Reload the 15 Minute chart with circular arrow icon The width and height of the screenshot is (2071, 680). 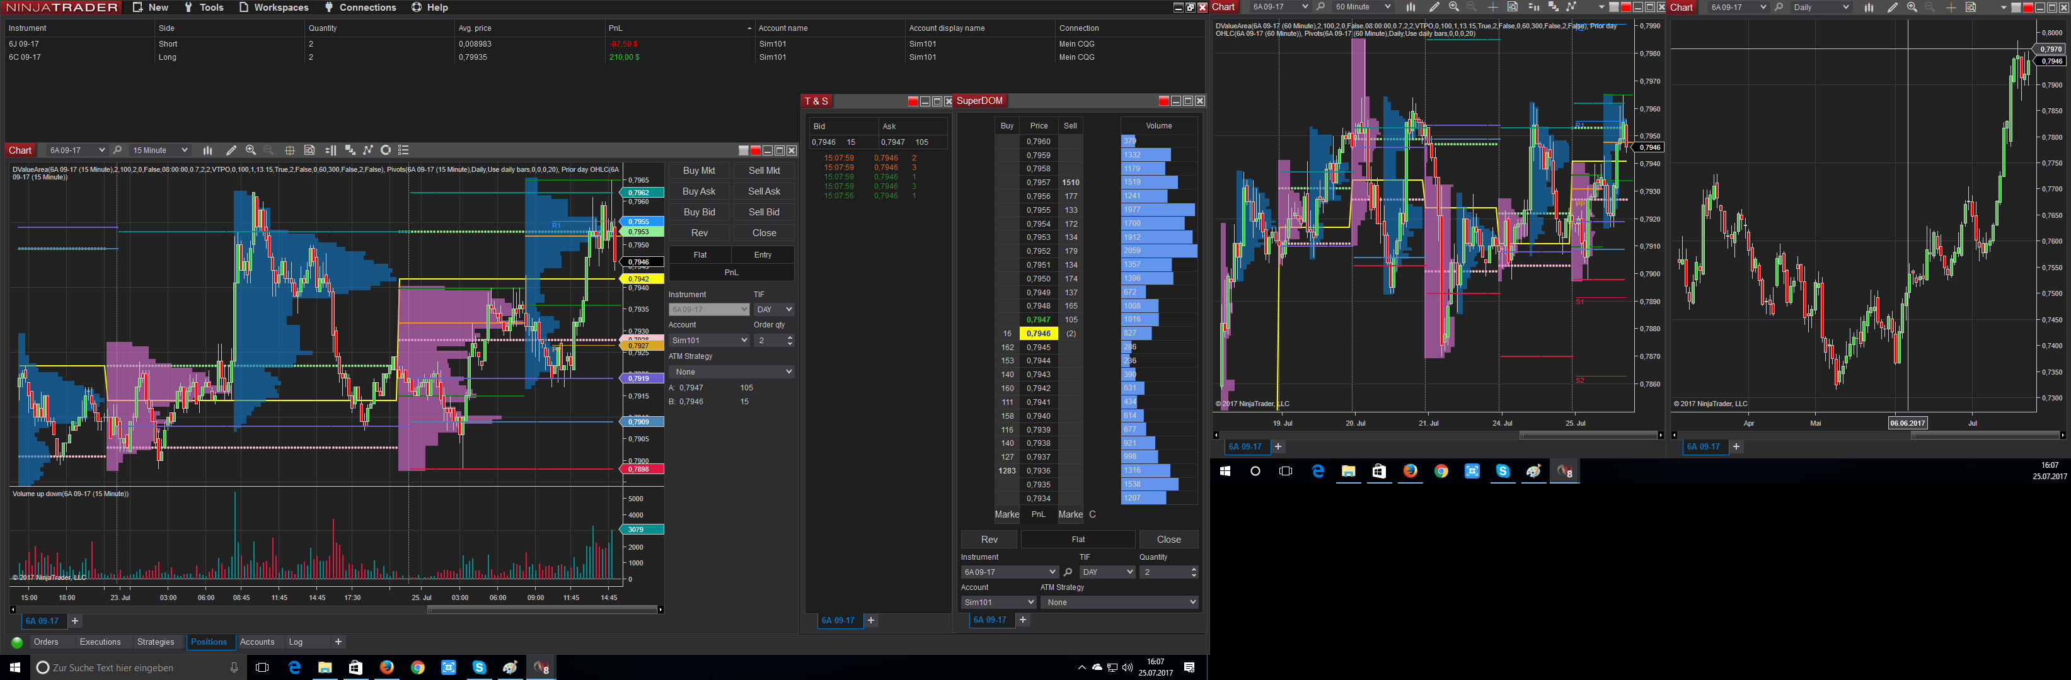pos(386,150)
